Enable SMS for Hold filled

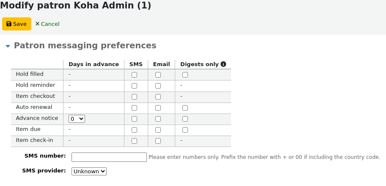134,75
